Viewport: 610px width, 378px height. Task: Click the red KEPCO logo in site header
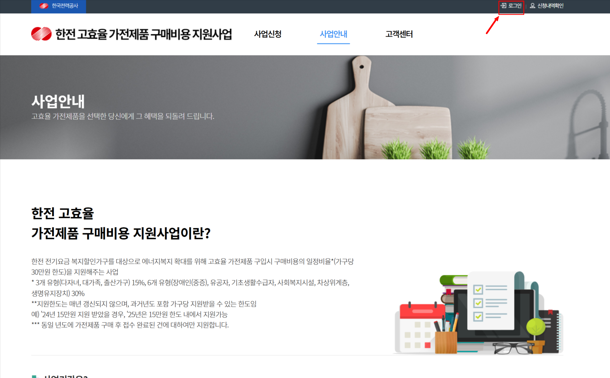pos(41,34)
